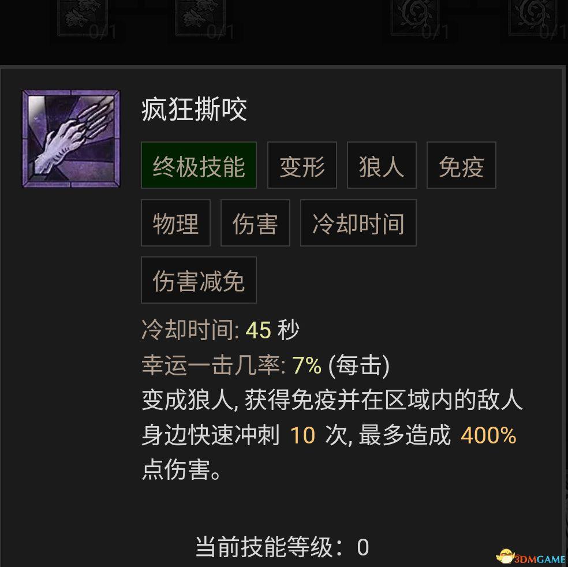568x567 pixels.
Task: Select the second faded wolf skill node
Action: coord(200,18)
